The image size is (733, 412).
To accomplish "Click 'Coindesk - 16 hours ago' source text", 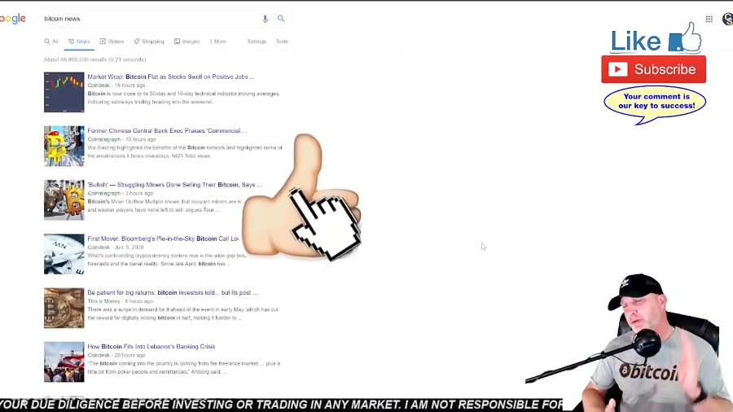I will coord(116,85).
